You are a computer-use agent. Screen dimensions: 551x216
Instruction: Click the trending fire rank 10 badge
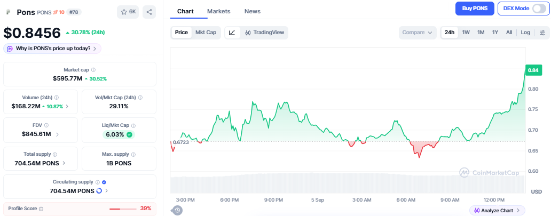click(x=59, y=12)
